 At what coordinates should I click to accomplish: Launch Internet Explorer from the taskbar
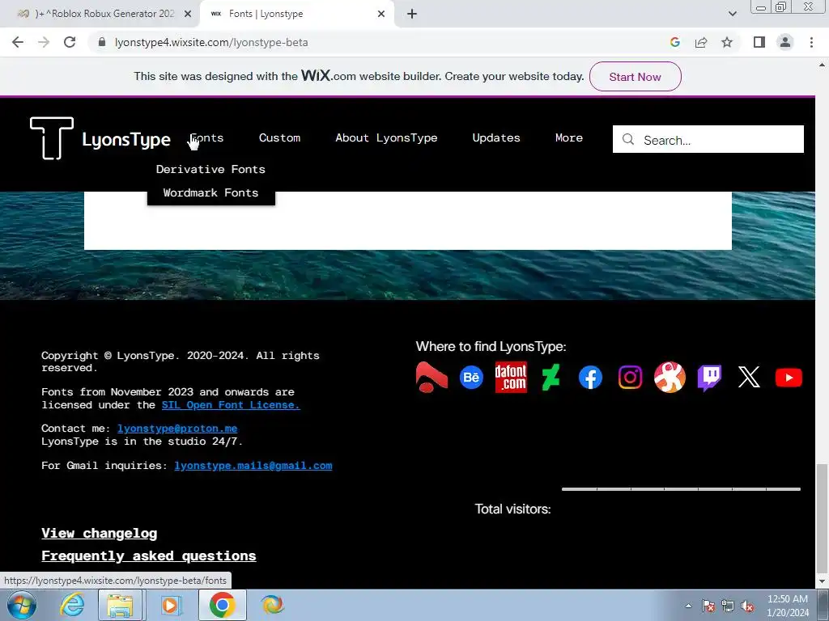tap(71, 605)
